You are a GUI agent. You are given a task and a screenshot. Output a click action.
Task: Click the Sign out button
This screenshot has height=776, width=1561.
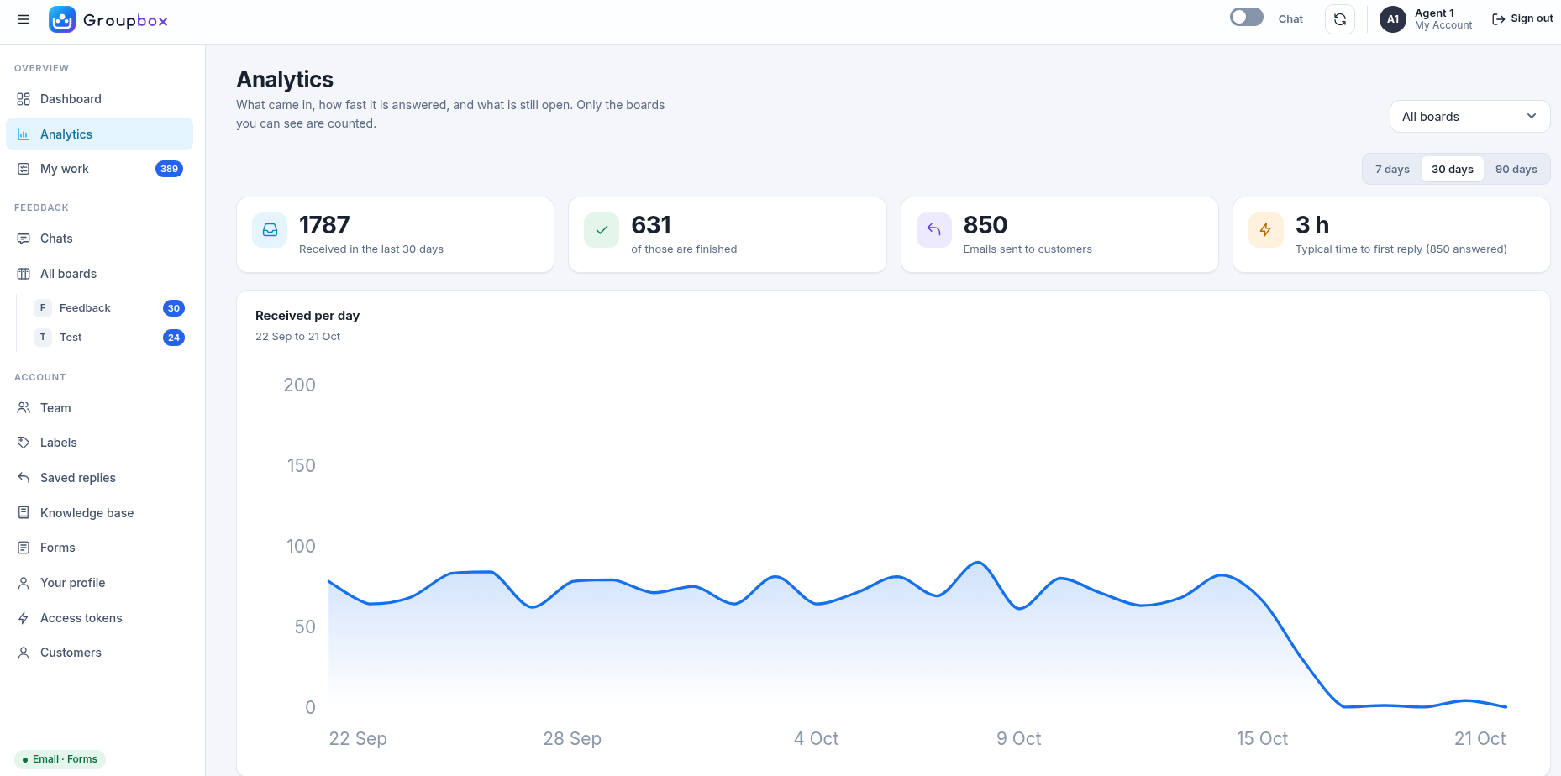(1522, 18)
